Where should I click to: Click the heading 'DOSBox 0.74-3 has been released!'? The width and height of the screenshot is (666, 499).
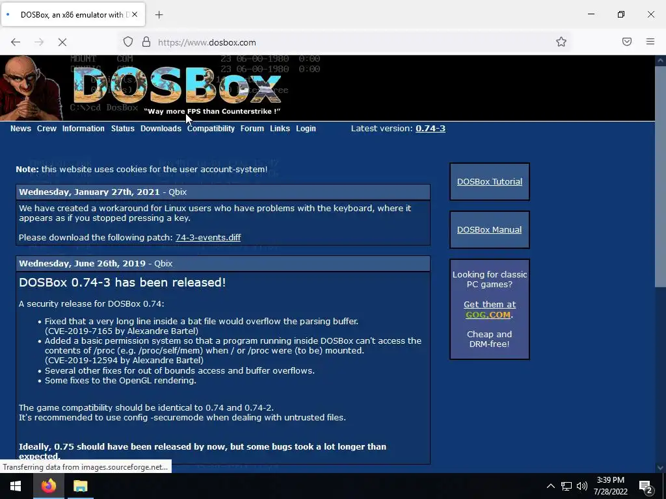click(122, 282)
